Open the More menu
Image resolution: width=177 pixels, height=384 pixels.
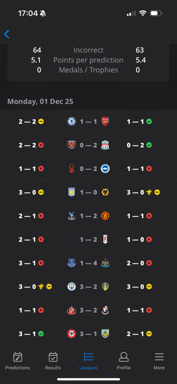[159, 361]
